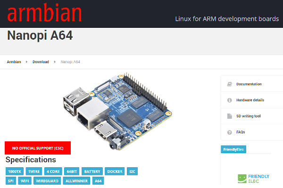Screen dimensions: 283x188
Task: Click the ALLWINNER specification tag
Action: pyautogui.click(x=76, y=181)
